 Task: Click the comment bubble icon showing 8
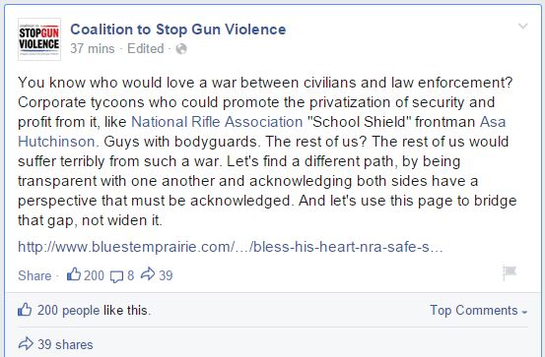click(x=116, y=276)
